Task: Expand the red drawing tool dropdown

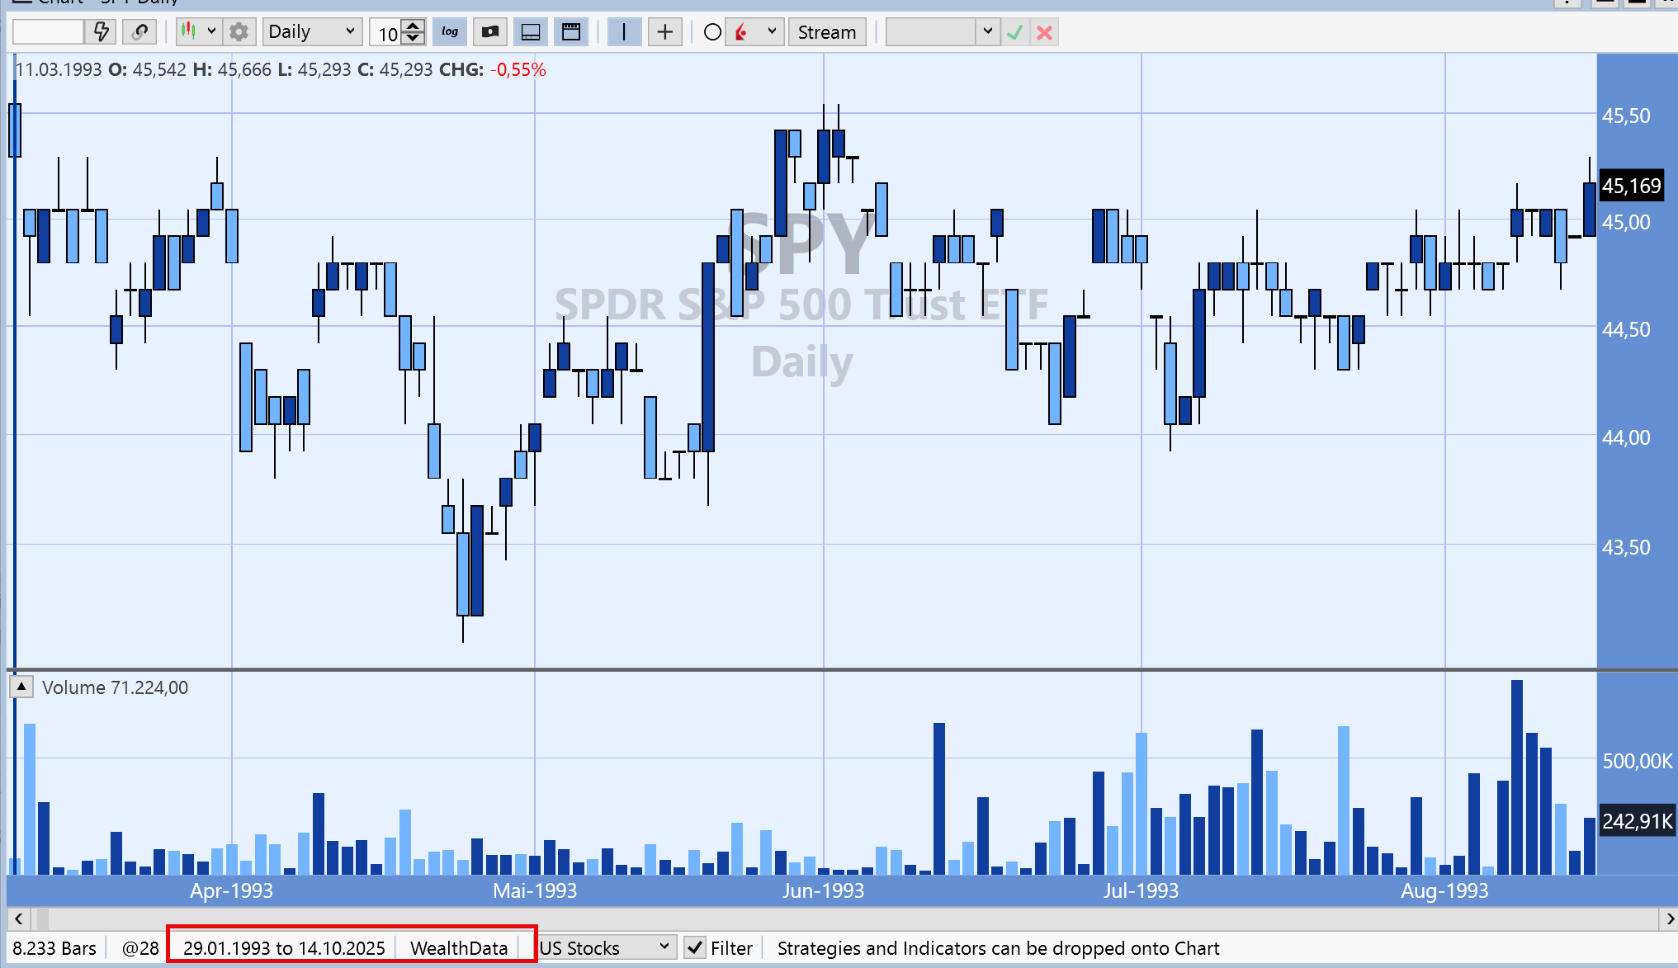Action: (x=772, y=31)
